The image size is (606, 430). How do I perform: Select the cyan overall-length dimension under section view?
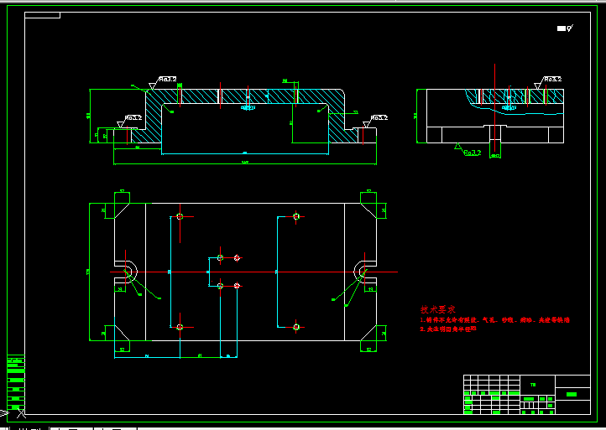coord(245,153)
